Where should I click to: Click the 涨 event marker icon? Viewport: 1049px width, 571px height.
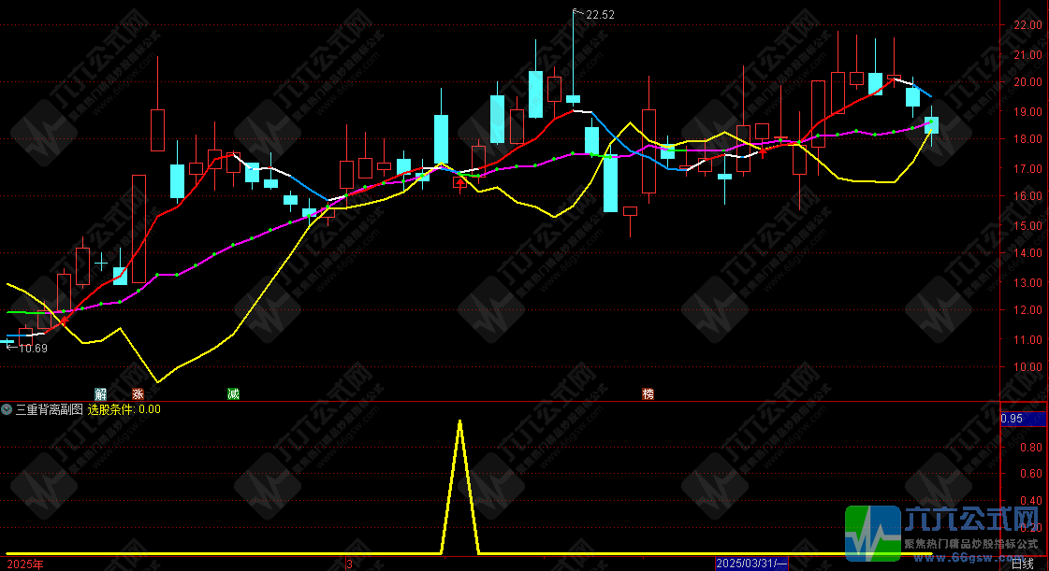[x=138, y=394]
